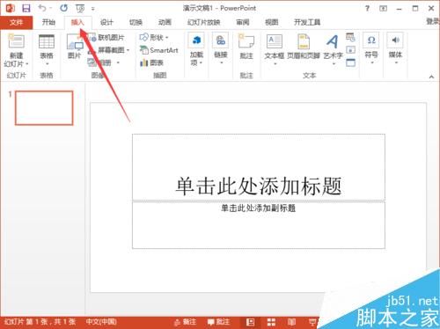
Task: Open the 动画 (Animations) tab
Action: [165, 22]
